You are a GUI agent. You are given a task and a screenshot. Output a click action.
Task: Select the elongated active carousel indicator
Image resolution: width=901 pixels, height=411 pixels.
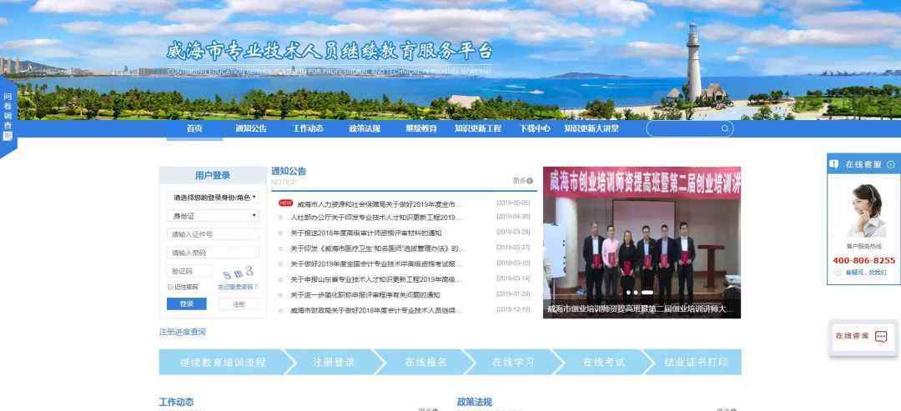click(647, 293)
